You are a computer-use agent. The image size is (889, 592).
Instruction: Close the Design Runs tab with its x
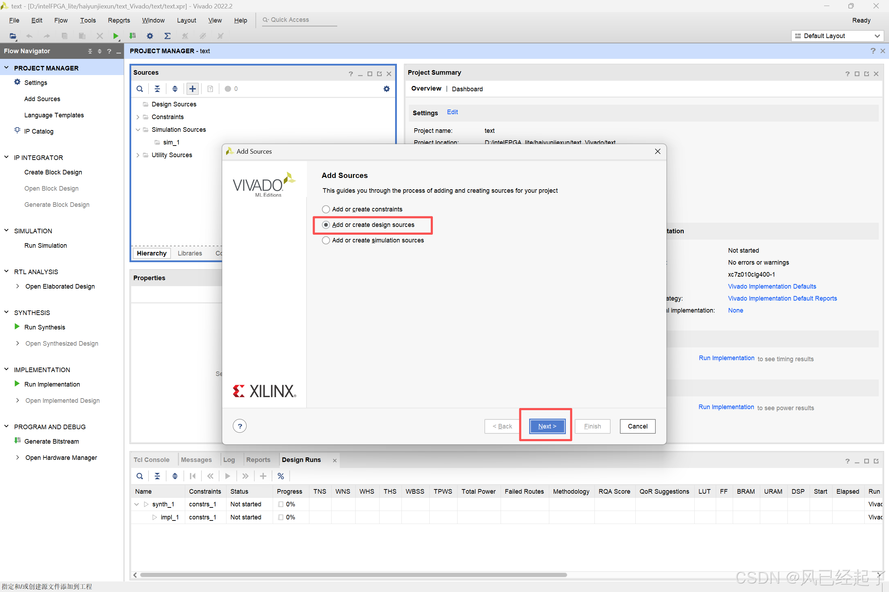[334, 460]
